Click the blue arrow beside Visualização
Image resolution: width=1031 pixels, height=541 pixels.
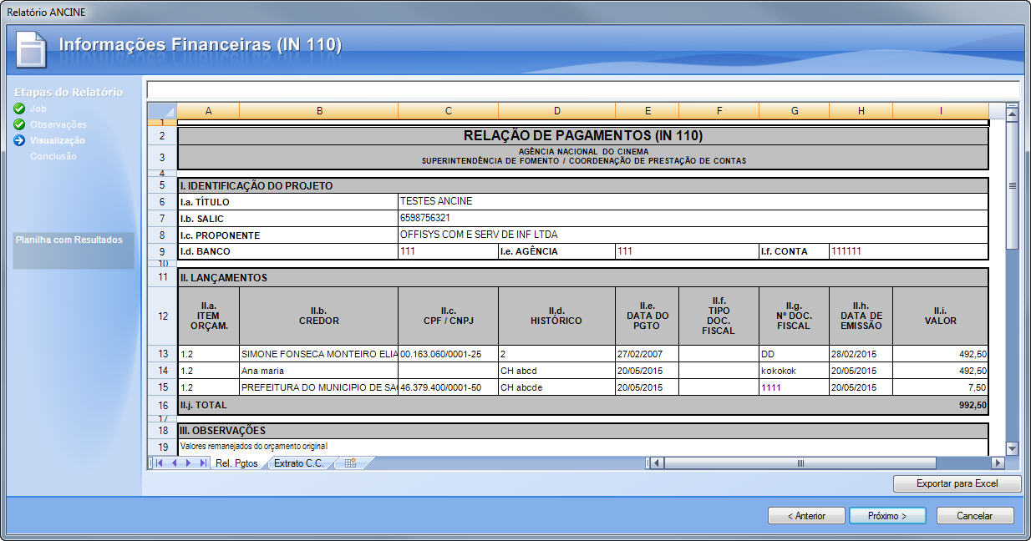pos(19,140)
